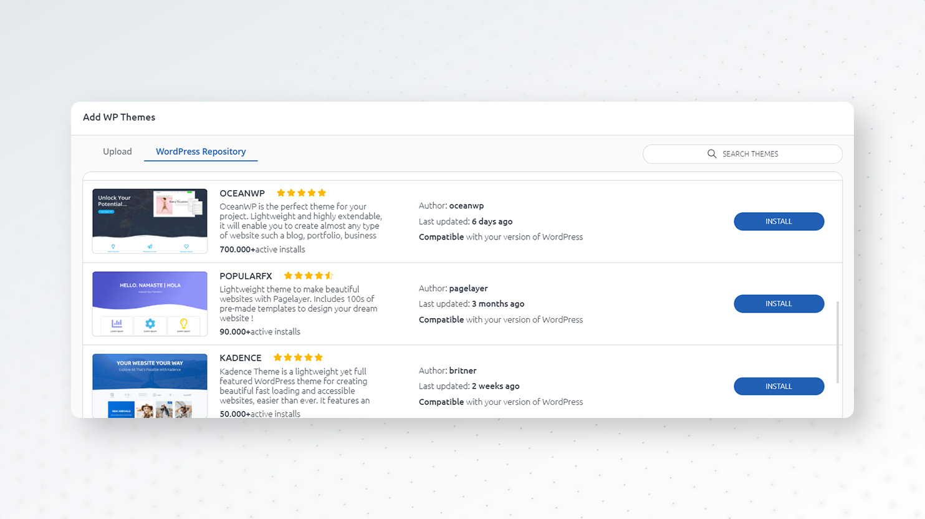925x519 pixels.
Task: Click the Add WP Themes heading
Action: 119,117
